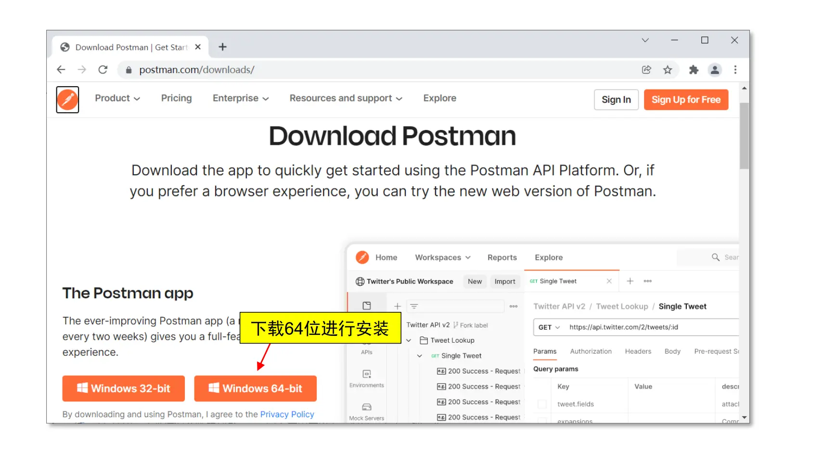Expand Resources and support menu
824x449 pixels.
[x=346, y=98]
